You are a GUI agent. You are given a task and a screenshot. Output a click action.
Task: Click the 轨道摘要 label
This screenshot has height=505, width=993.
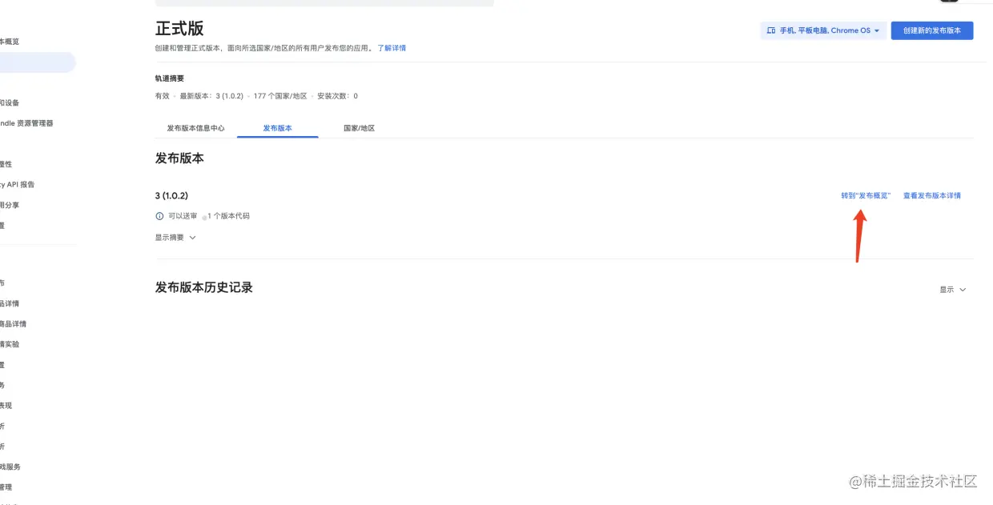click(170, 78)
